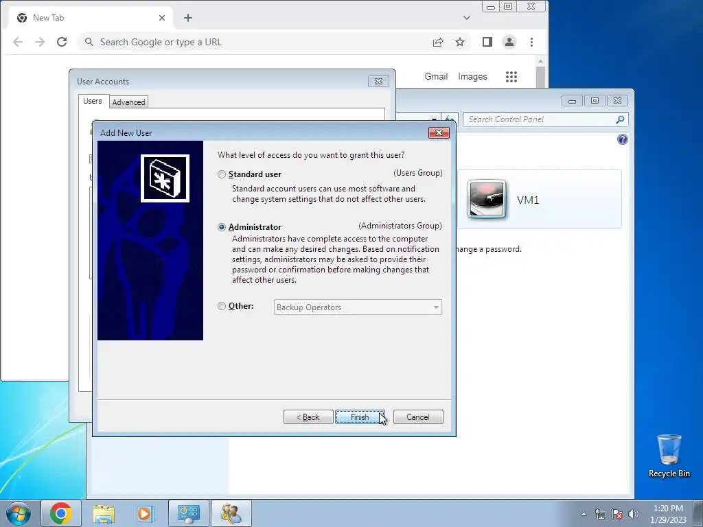The height and width of the screenshot is (527, 703).
Task: Open Control Panel help icon
Action: [x=622, y=139]
